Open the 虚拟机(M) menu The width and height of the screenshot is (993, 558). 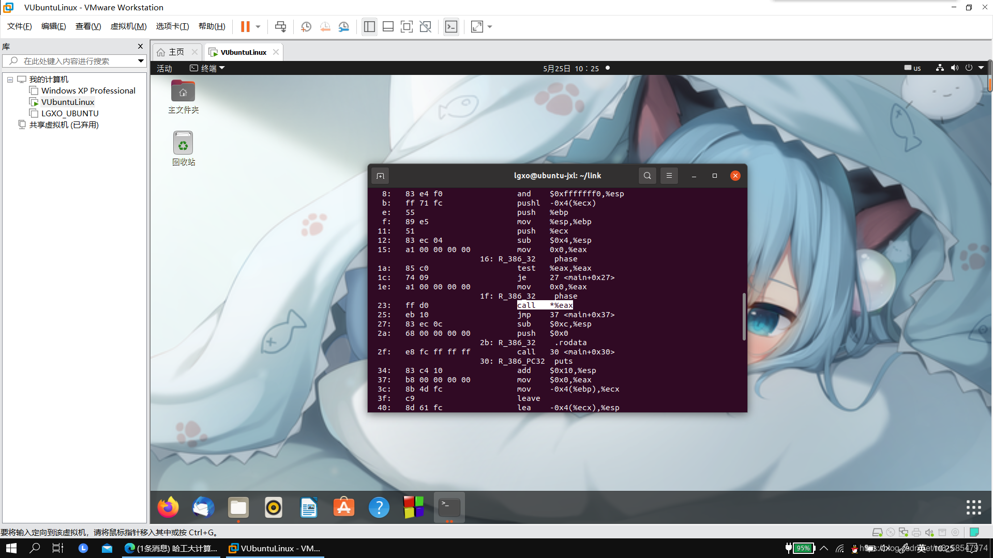click(x=129, y=26)
